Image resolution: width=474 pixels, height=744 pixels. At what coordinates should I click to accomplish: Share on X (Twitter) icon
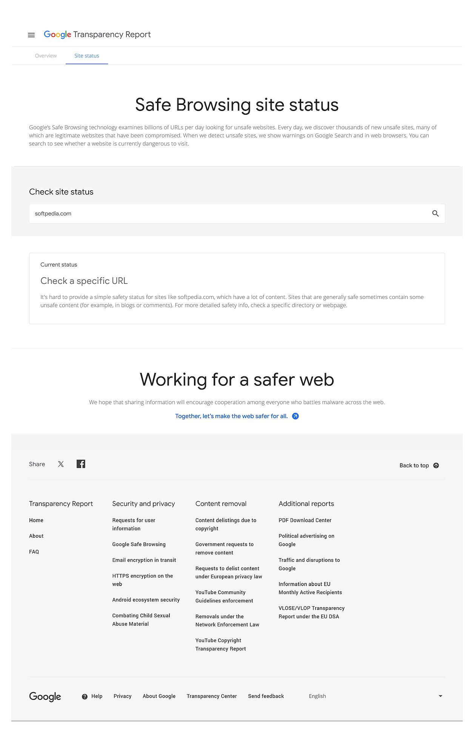[61, 464]
